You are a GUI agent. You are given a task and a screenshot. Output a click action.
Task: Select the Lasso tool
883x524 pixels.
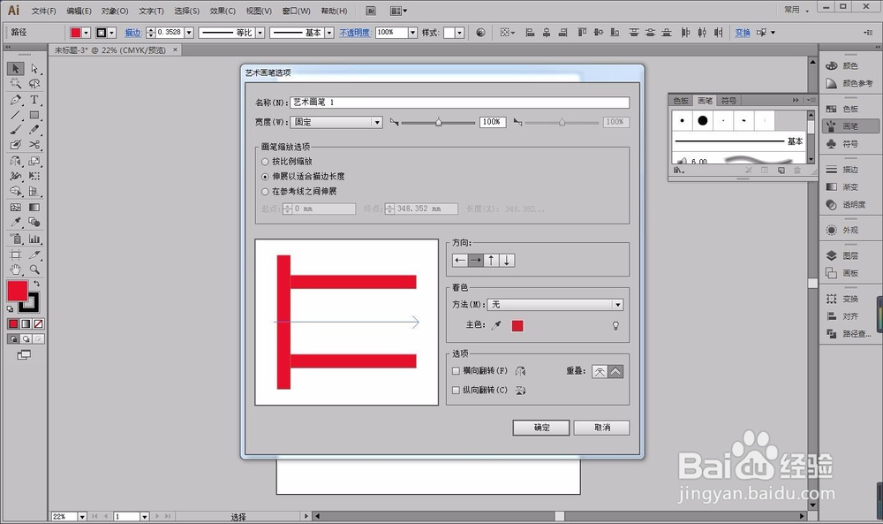(34, 83)
